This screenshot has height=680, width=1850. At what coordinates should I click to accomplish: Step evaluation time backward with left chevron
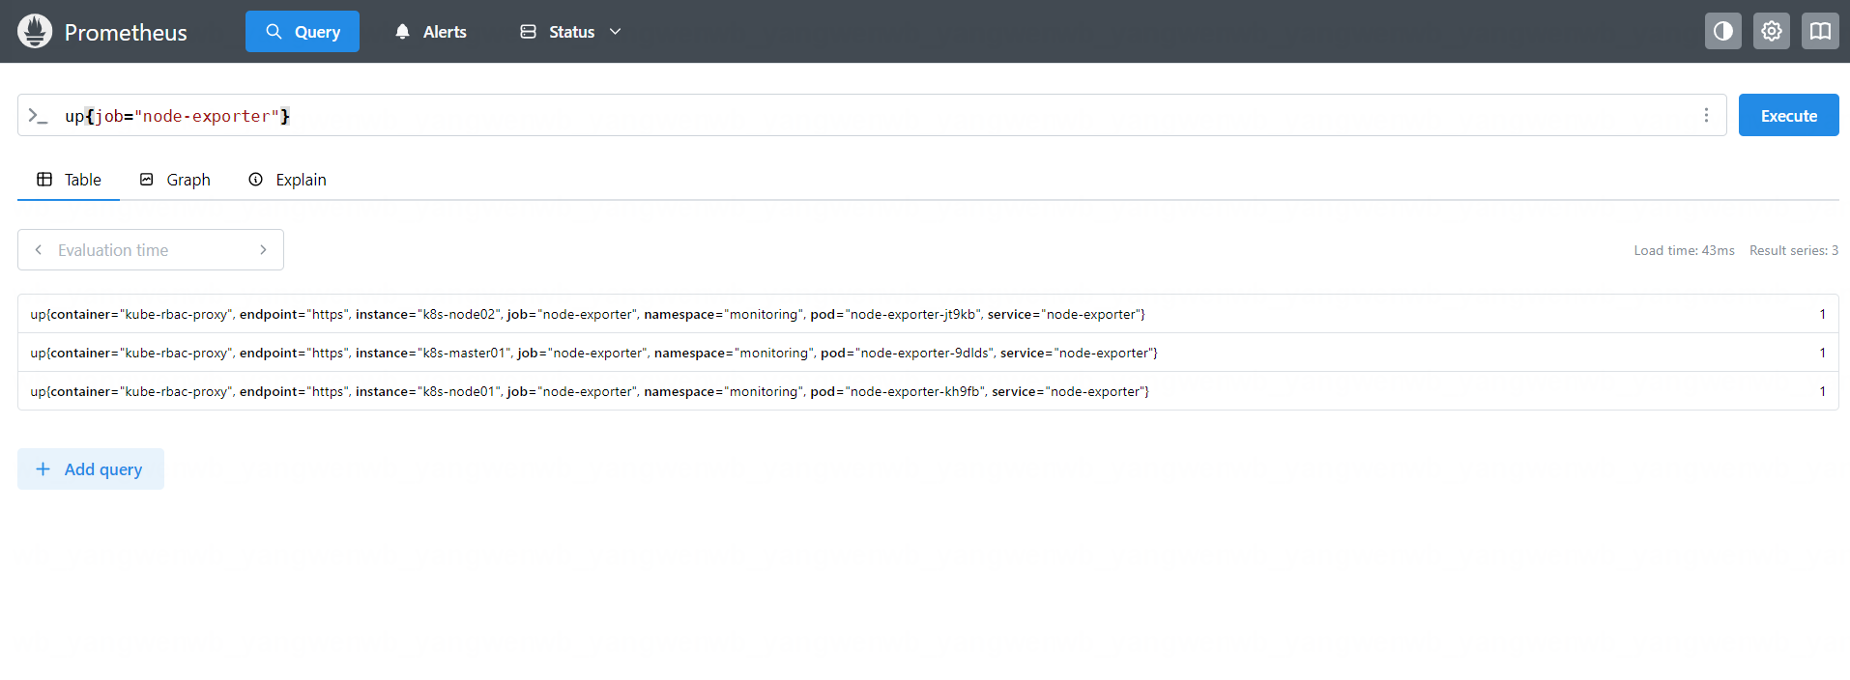pyautogui.click(x=39, y=250)
